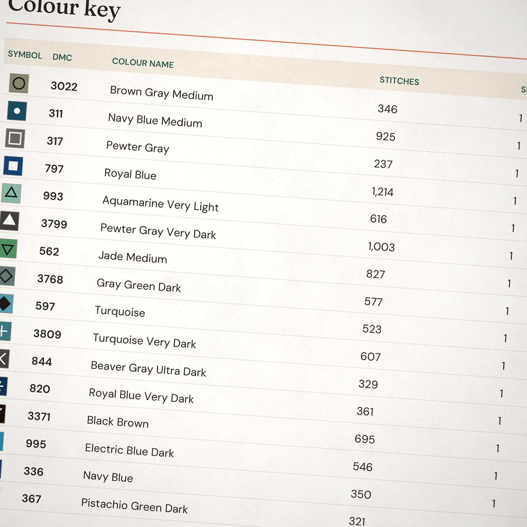Click the SYMBOL column header
This screenshot has height=527, width=527.
pos(25,55)
